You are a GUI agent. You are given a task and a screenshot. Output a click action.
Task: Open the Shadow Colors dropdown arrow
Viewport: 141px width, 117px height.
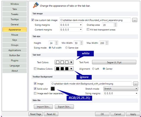71,69
